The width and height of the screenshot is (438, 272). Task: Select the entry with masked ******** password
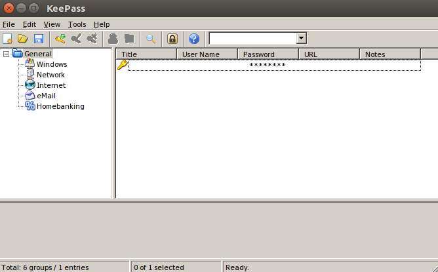click(x=274, y=65)
